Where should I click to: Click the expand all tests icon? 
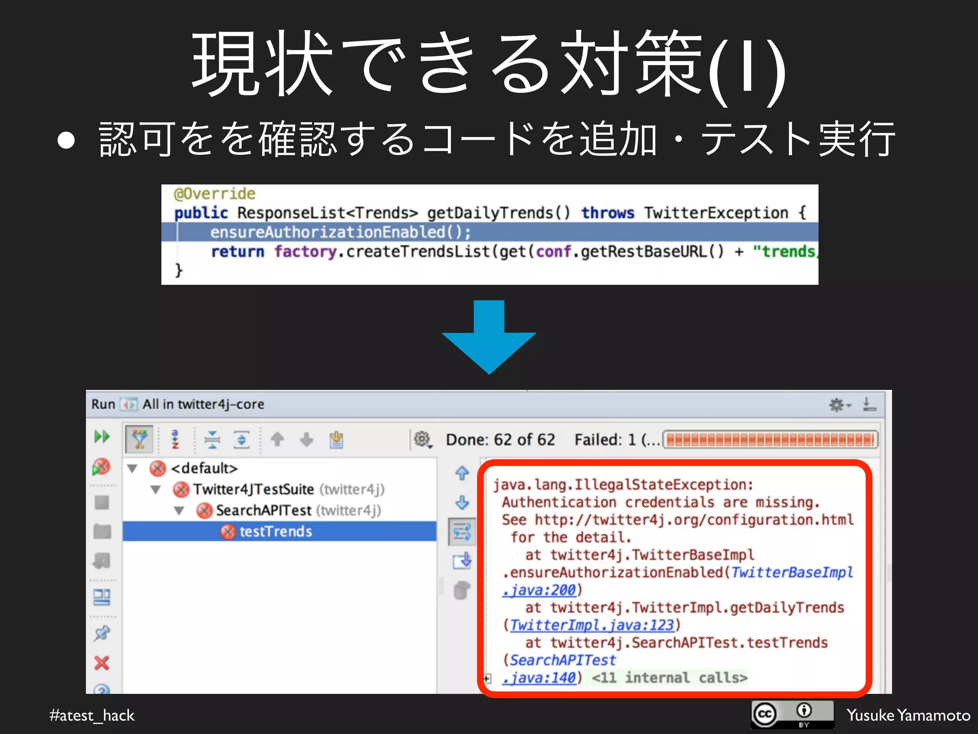coord(242,439)
